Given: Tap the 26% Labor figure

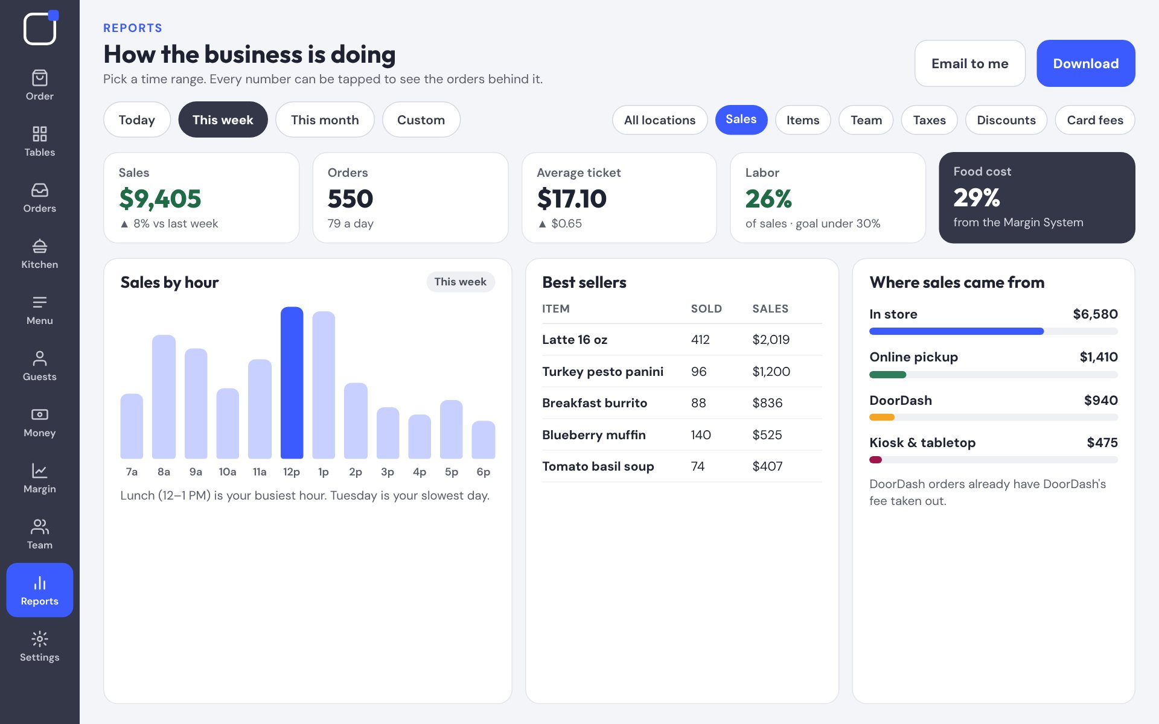Looking at the screenshot, I should 768,198.
